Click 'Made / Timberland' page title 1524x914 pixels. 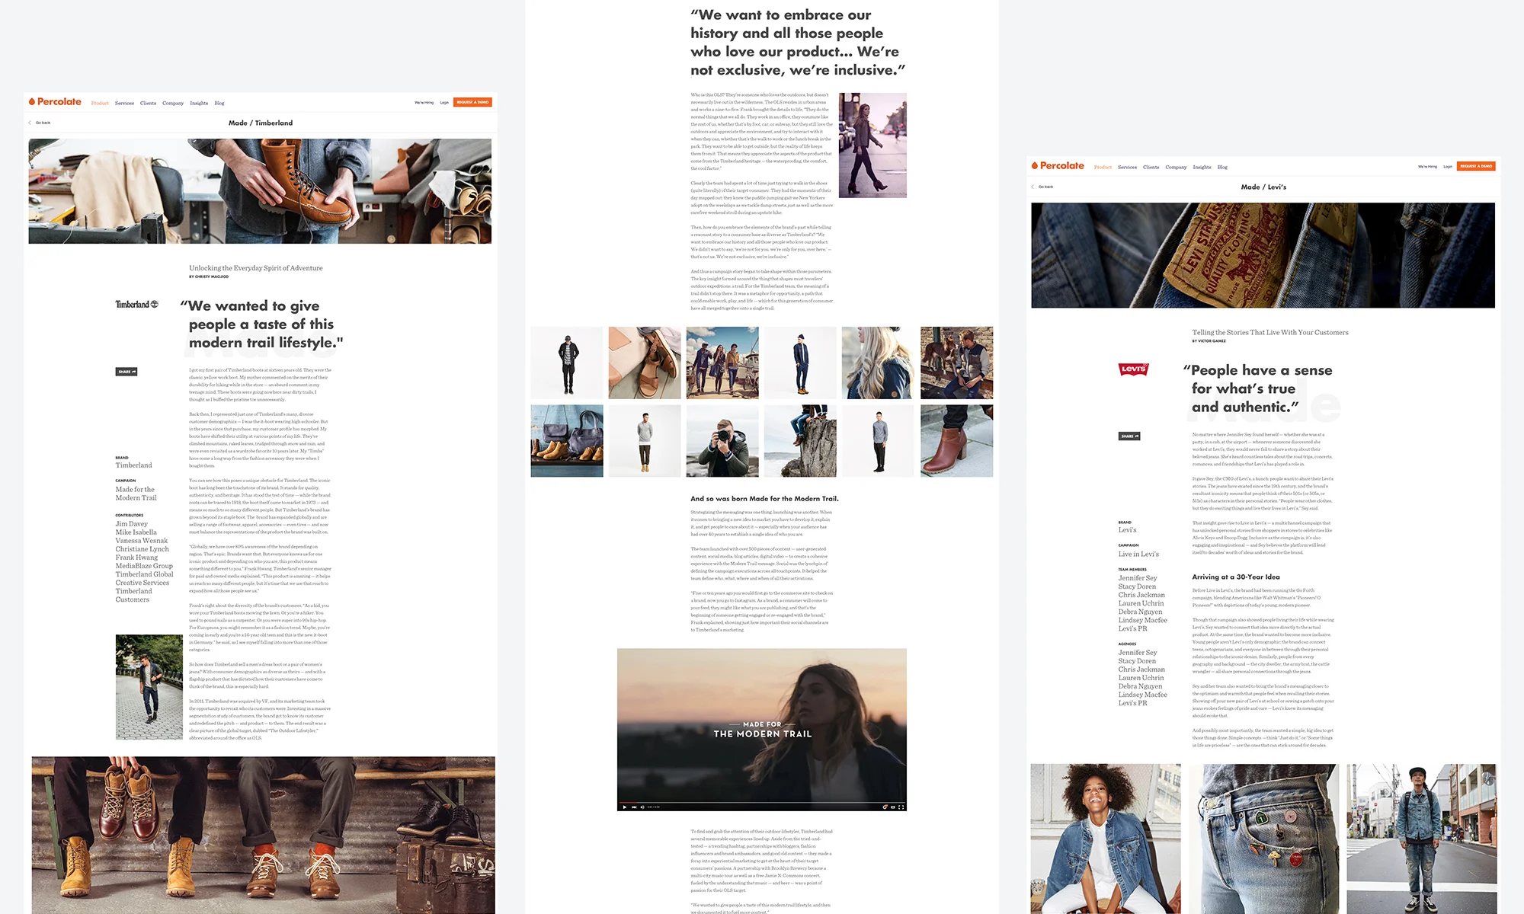click(x=261, y=123)
